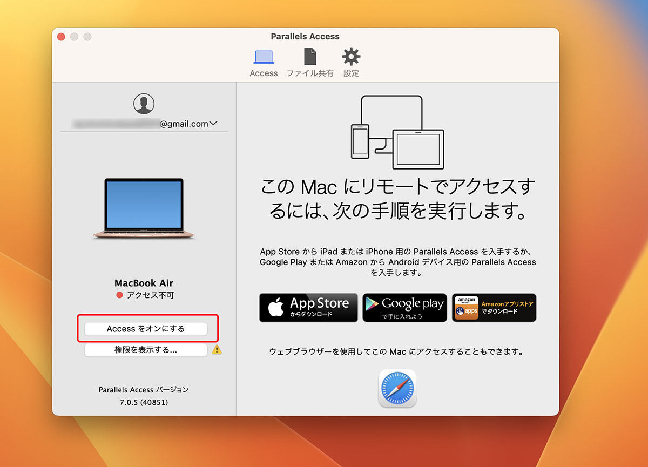Close the Parallels Access window
Viewport: 648px width, 467px height.
pyautogui.click(x=61, y=37)
